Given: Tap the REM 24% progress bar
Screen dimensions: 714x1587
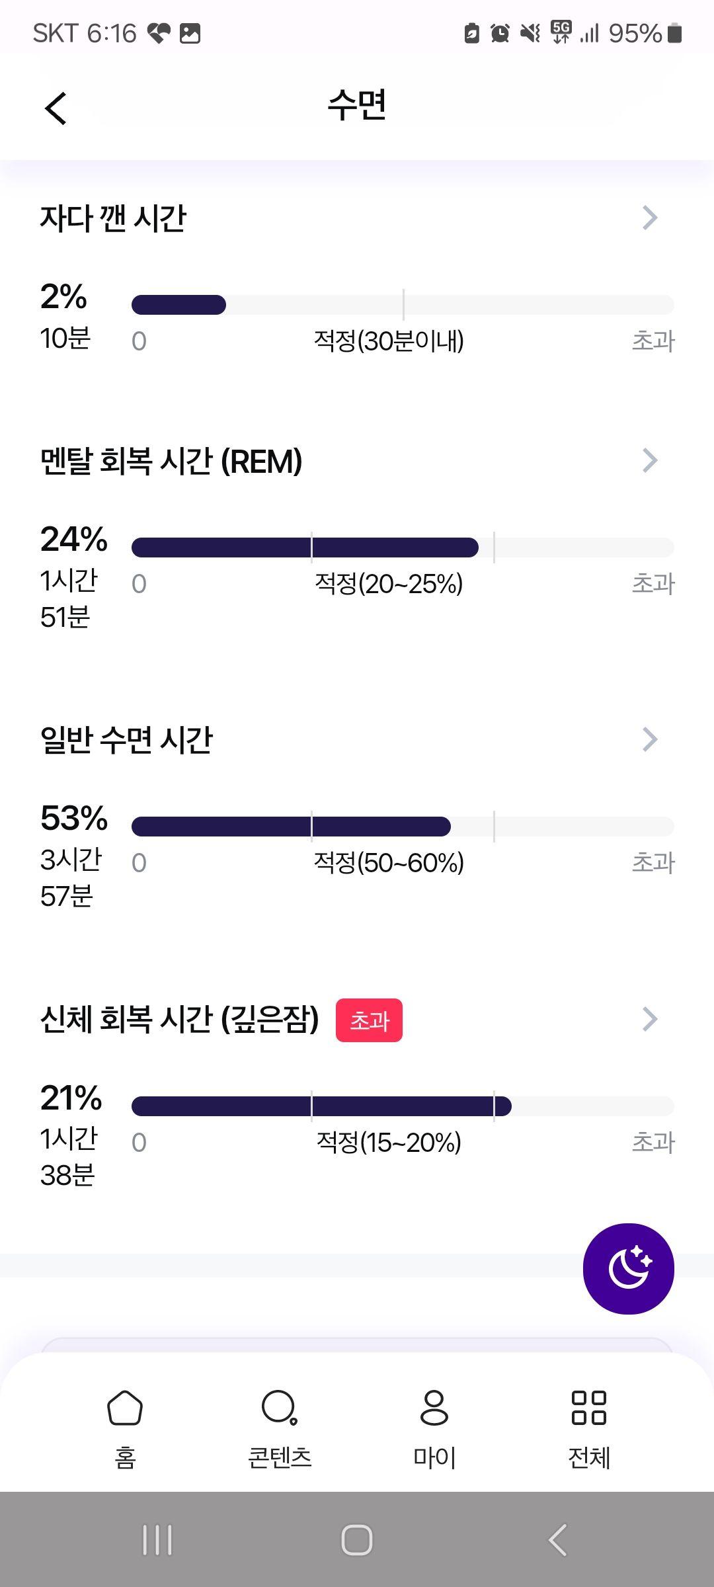Looking at the screenshot, I should pos(403,548).
